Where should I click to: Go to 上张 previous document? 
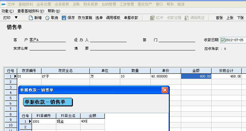pyautogui.click(x=230, y=18)
